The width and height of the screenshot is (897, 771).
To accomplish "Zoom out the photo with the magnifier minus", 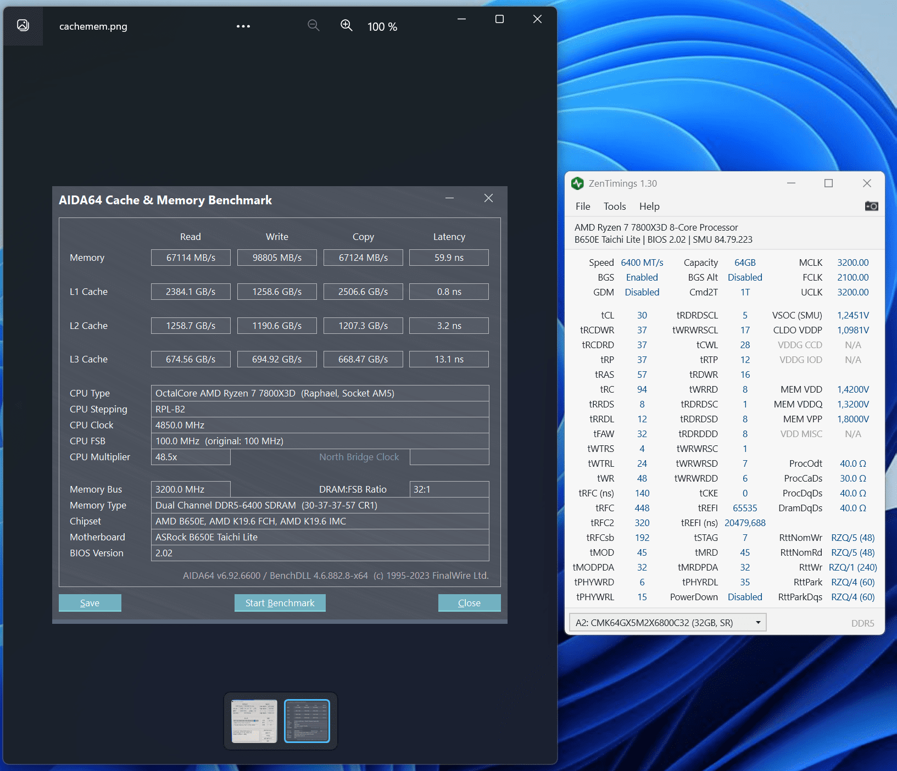I will point(314,25).
